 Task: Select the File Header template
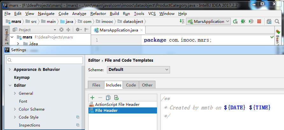click(x=123, y=111)
